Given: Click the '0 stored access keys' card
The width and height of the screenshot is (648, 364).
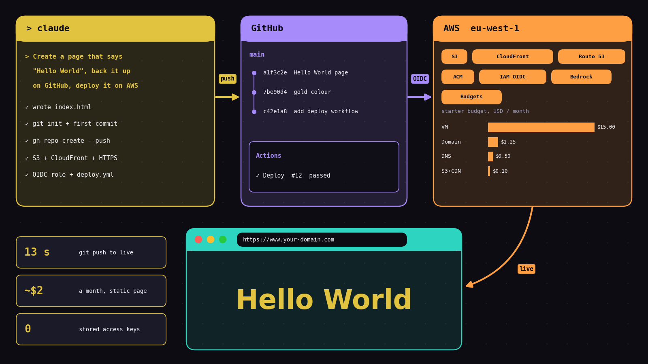Looking at the screenshot, I should tap(91, 329).
